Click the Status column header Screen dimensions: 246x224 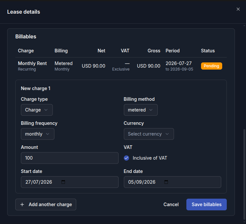click(208, 51)
